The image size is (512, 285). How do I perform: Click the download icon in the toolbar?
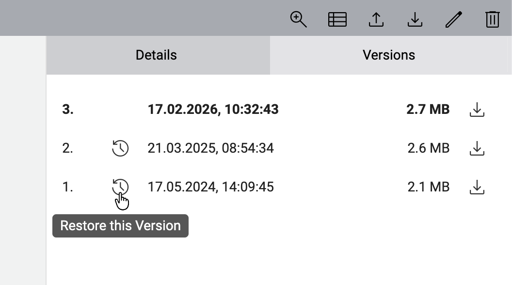point(415,19)
